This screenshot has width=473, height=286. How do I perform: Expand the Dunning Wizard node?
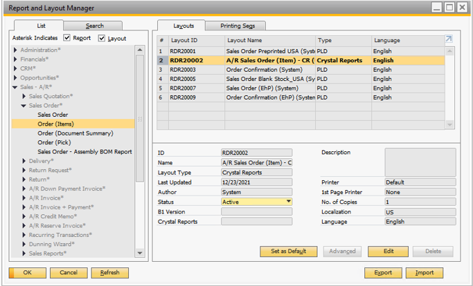[x=24, y=244]
